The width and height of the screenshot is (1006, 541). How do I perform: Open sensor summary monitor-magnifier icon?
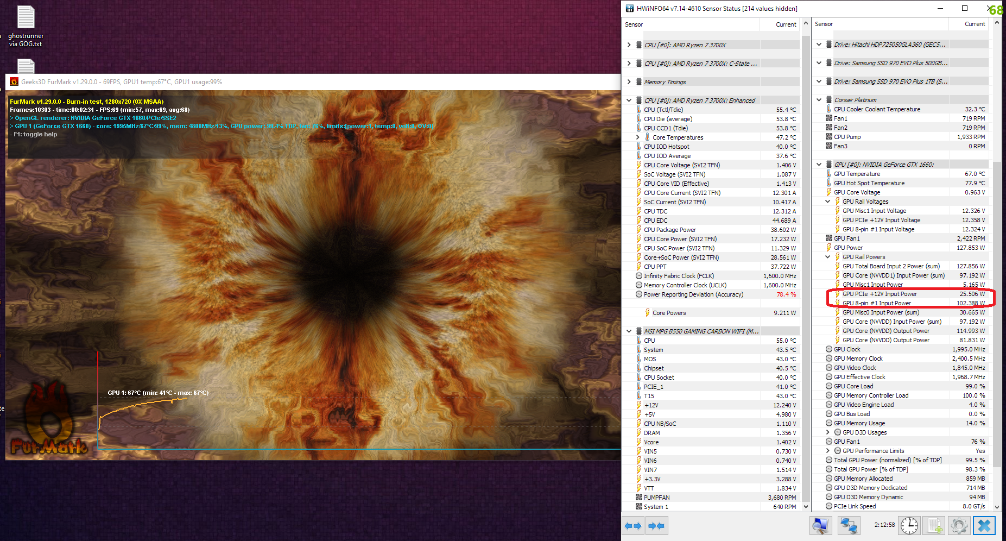(x=820, y=526)
